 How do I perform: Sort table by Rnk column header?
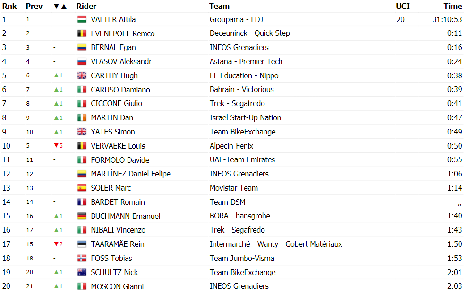(9, 6)
